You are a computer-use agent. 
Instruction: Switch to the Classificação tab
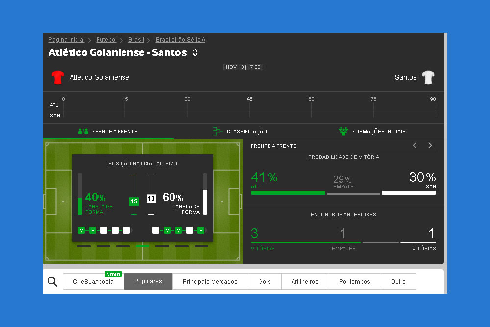pos(240,131)
